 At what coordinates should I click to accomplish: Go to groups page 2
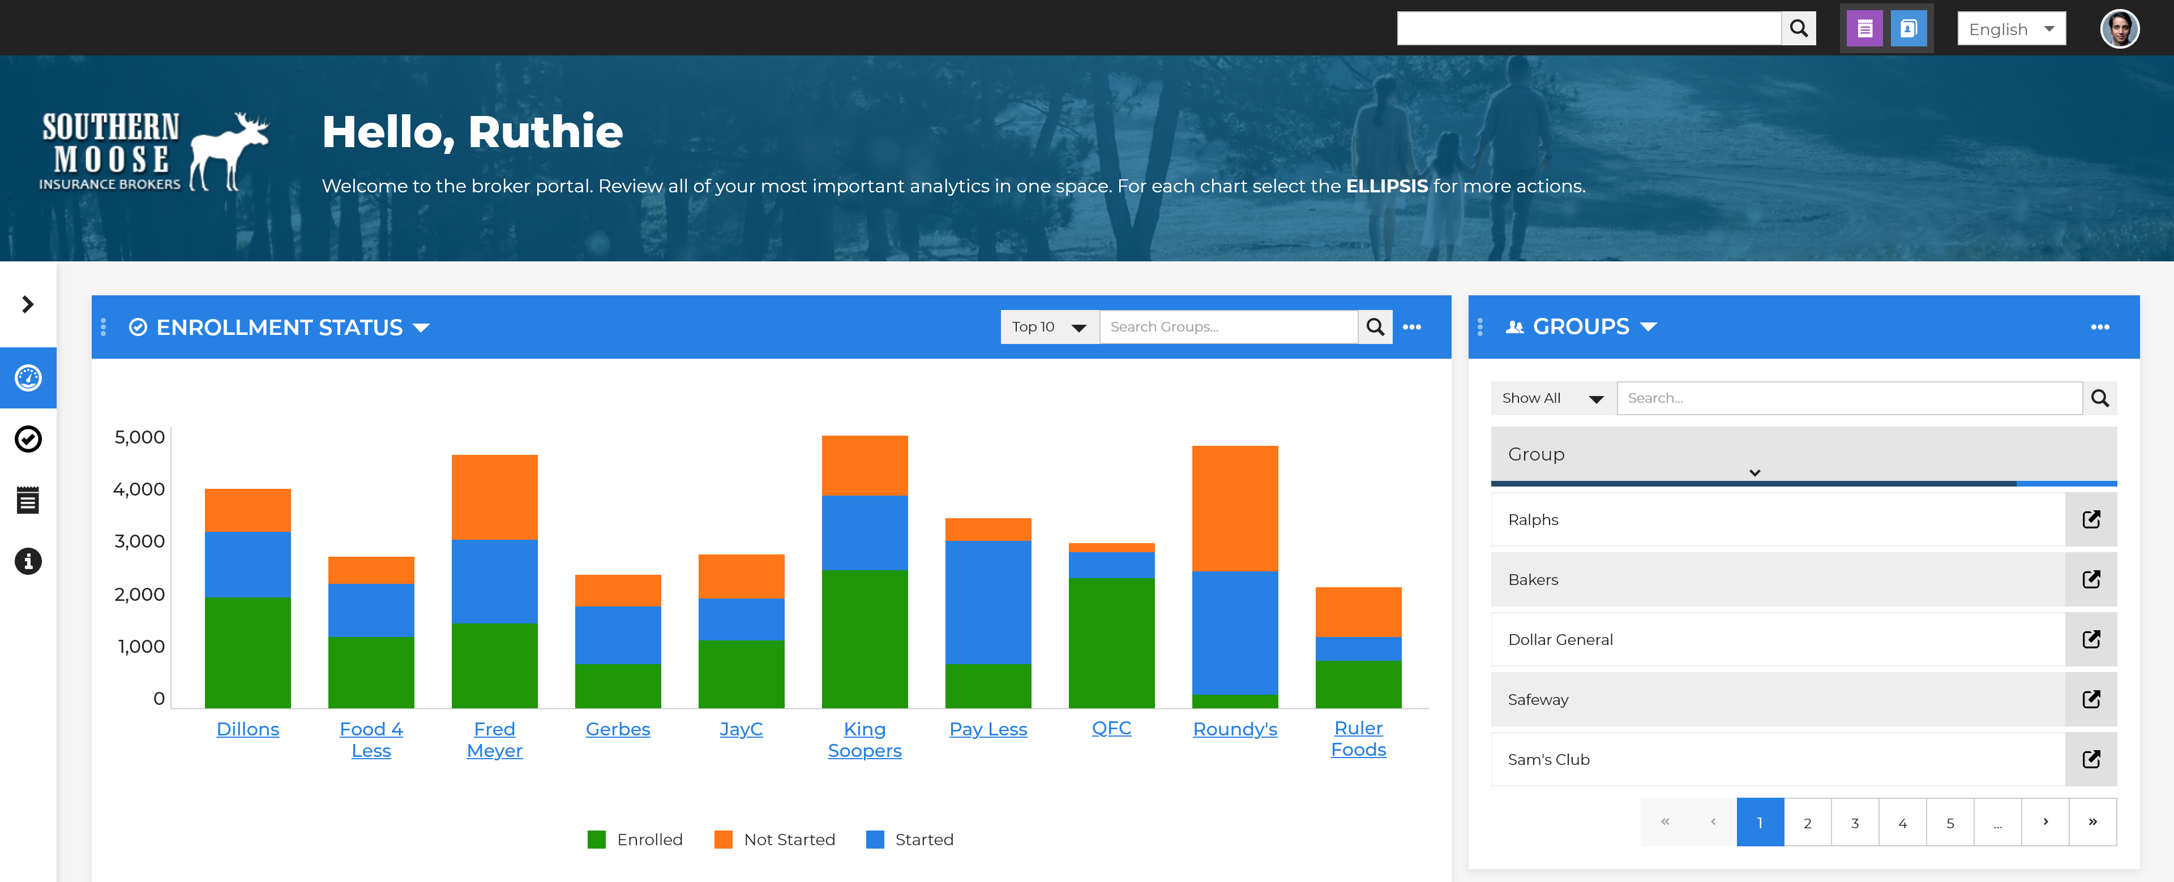point(1807,822)
